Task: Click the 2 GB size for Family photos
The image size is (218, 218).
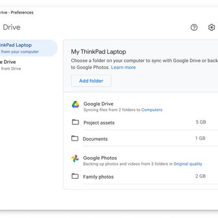Action: pos(201,176)
